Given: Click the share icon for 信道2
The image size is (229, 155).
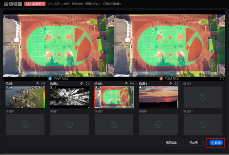Looking at the screenshot, I should pyautogui.click(x=82, y=84).
